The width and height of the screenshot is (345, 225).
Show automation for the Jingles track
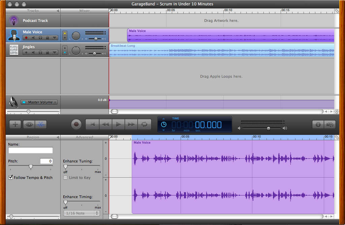tap(55, 52)
